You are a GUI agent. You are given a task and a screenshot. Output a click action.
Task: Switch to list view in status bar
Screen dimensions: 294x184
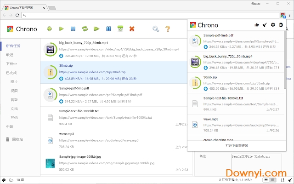(266, 179)
